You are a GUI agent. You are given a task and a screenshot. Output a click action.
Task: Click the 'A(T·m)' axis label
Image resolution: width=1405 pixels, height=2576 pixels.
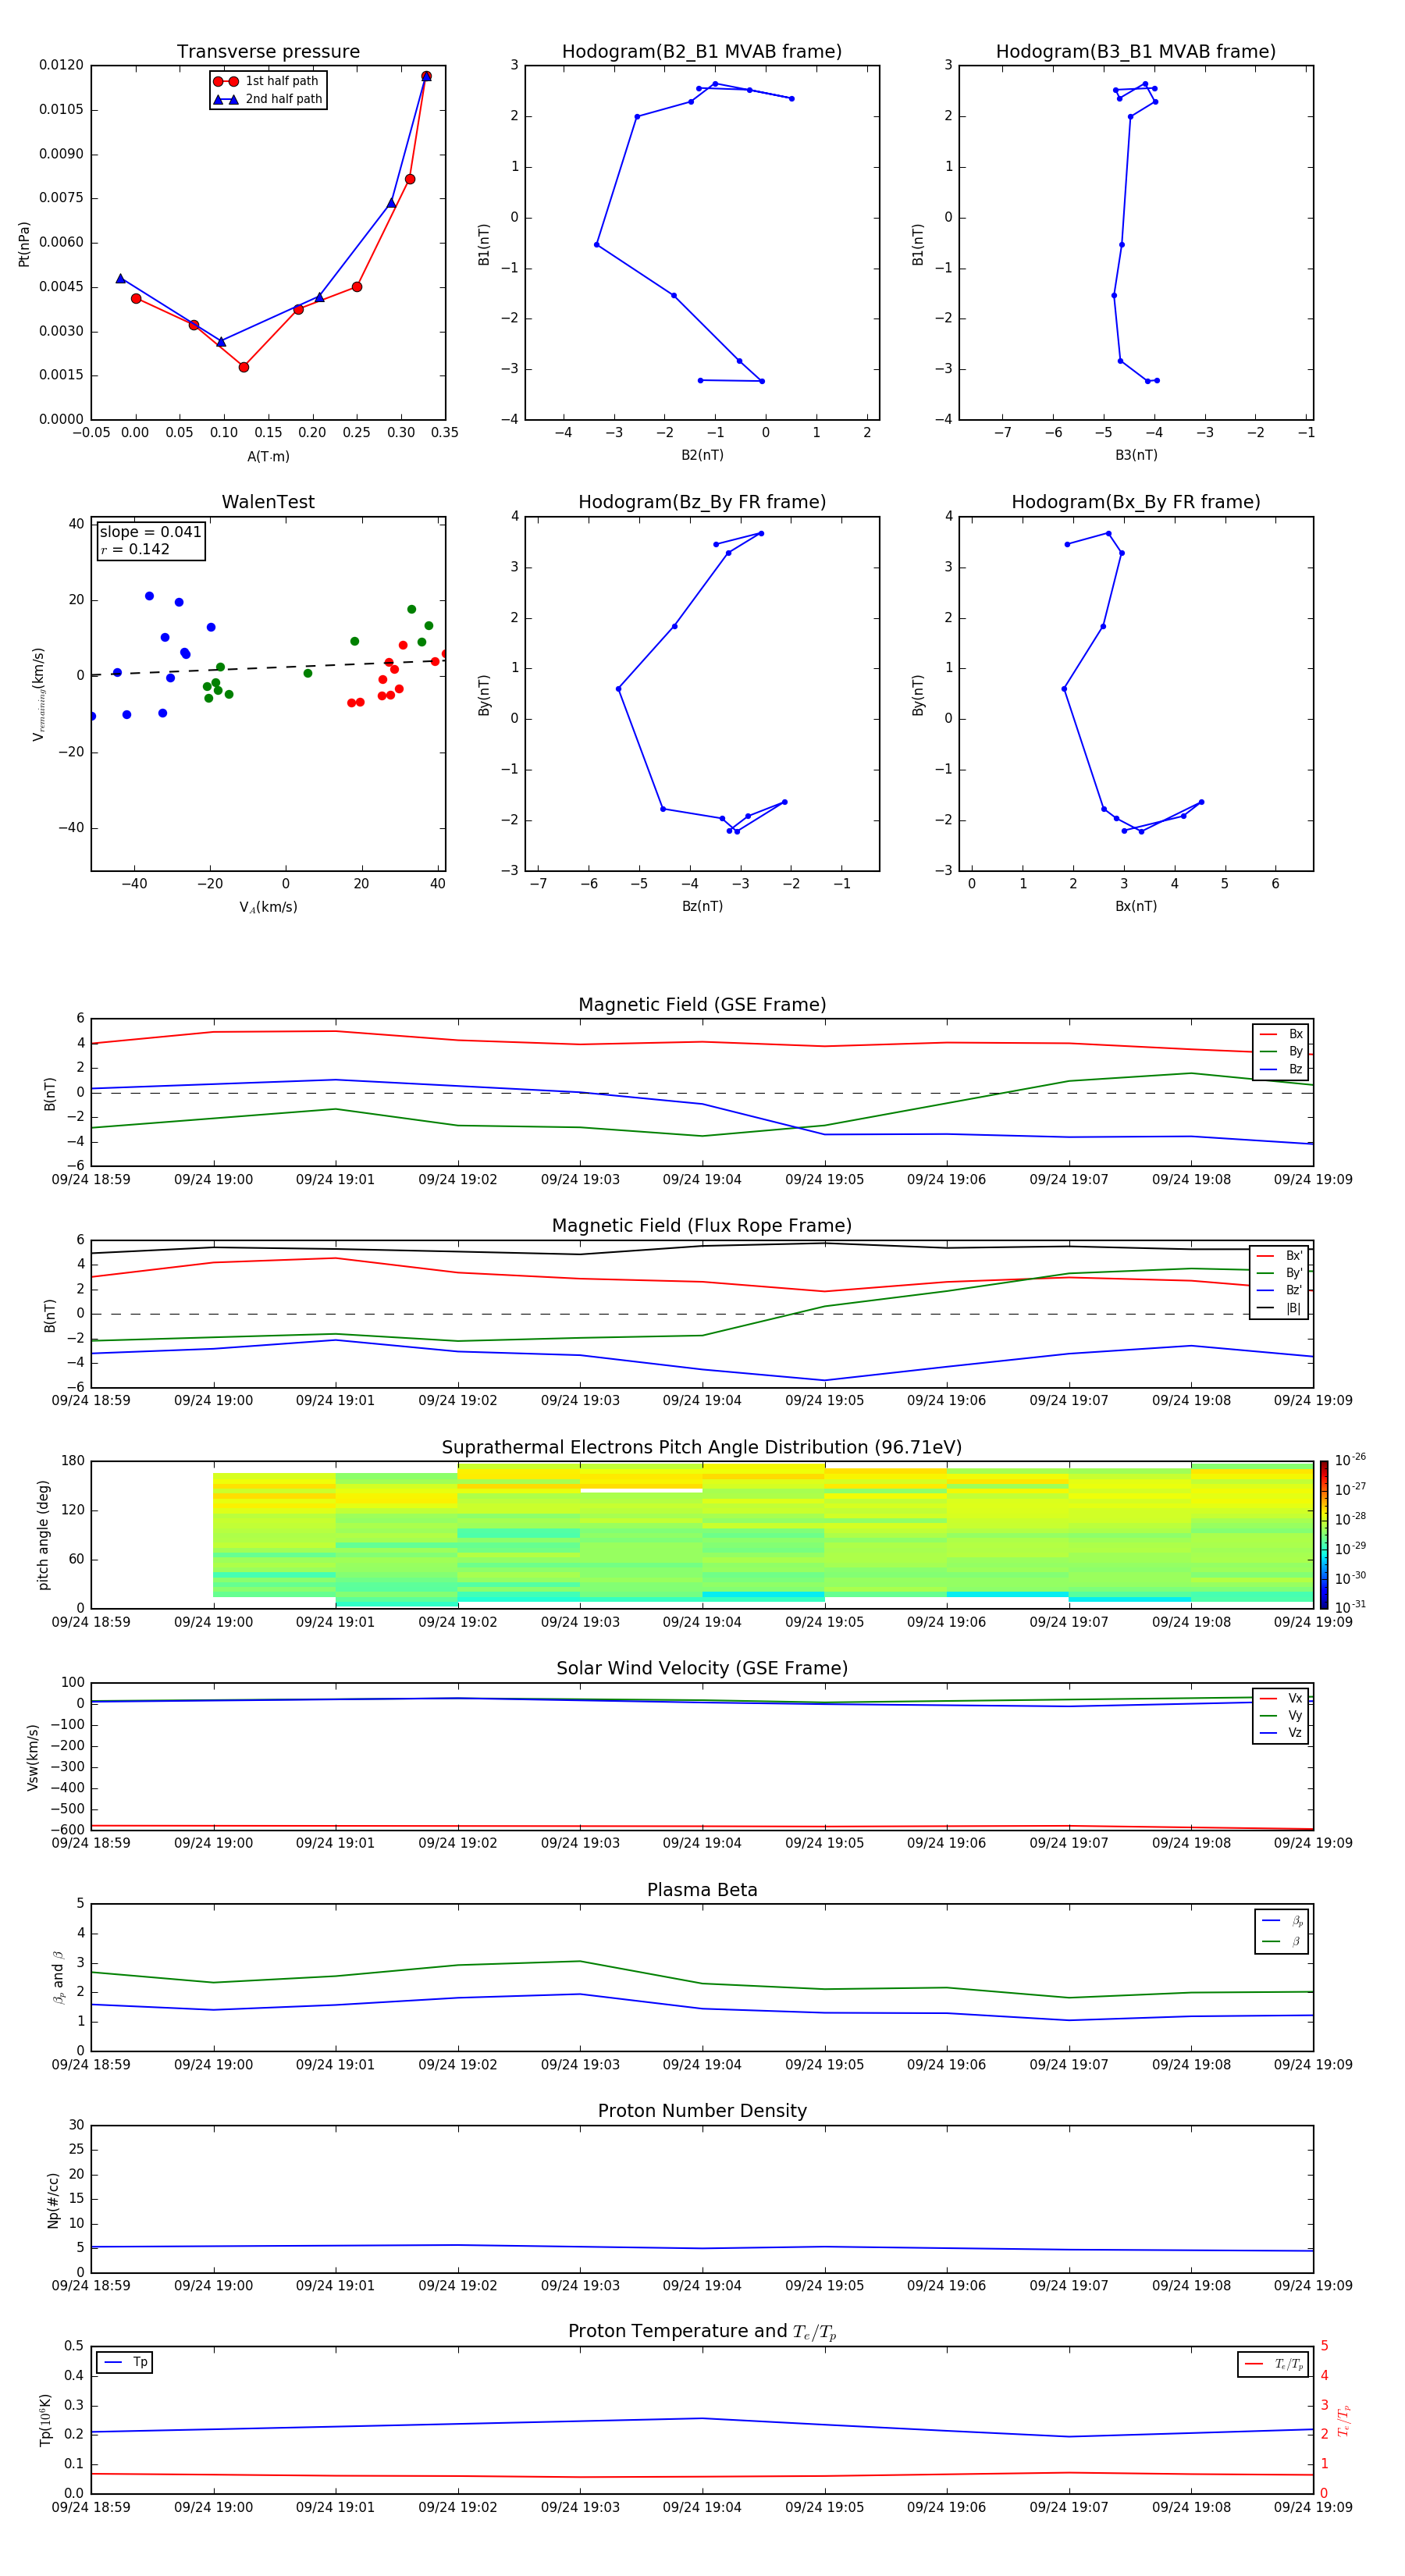(x=268, y=456)
